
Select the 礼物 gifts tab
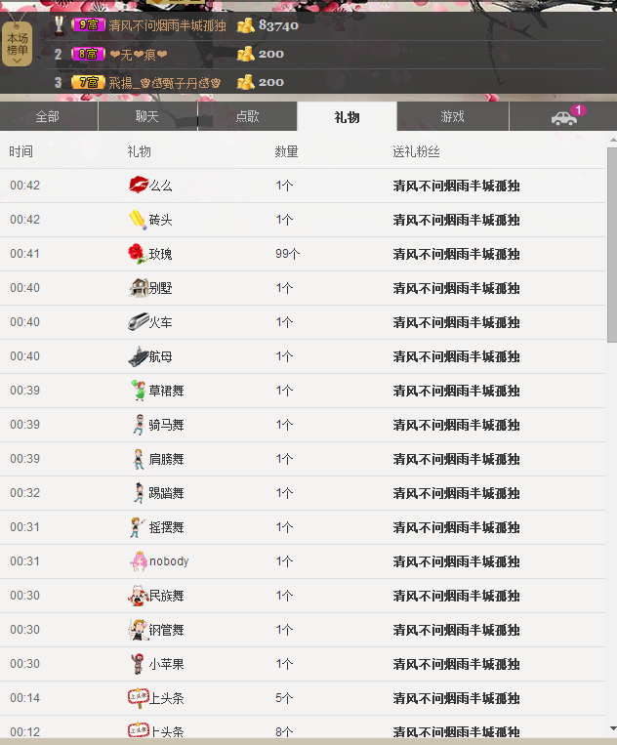(x=347, y=117)
